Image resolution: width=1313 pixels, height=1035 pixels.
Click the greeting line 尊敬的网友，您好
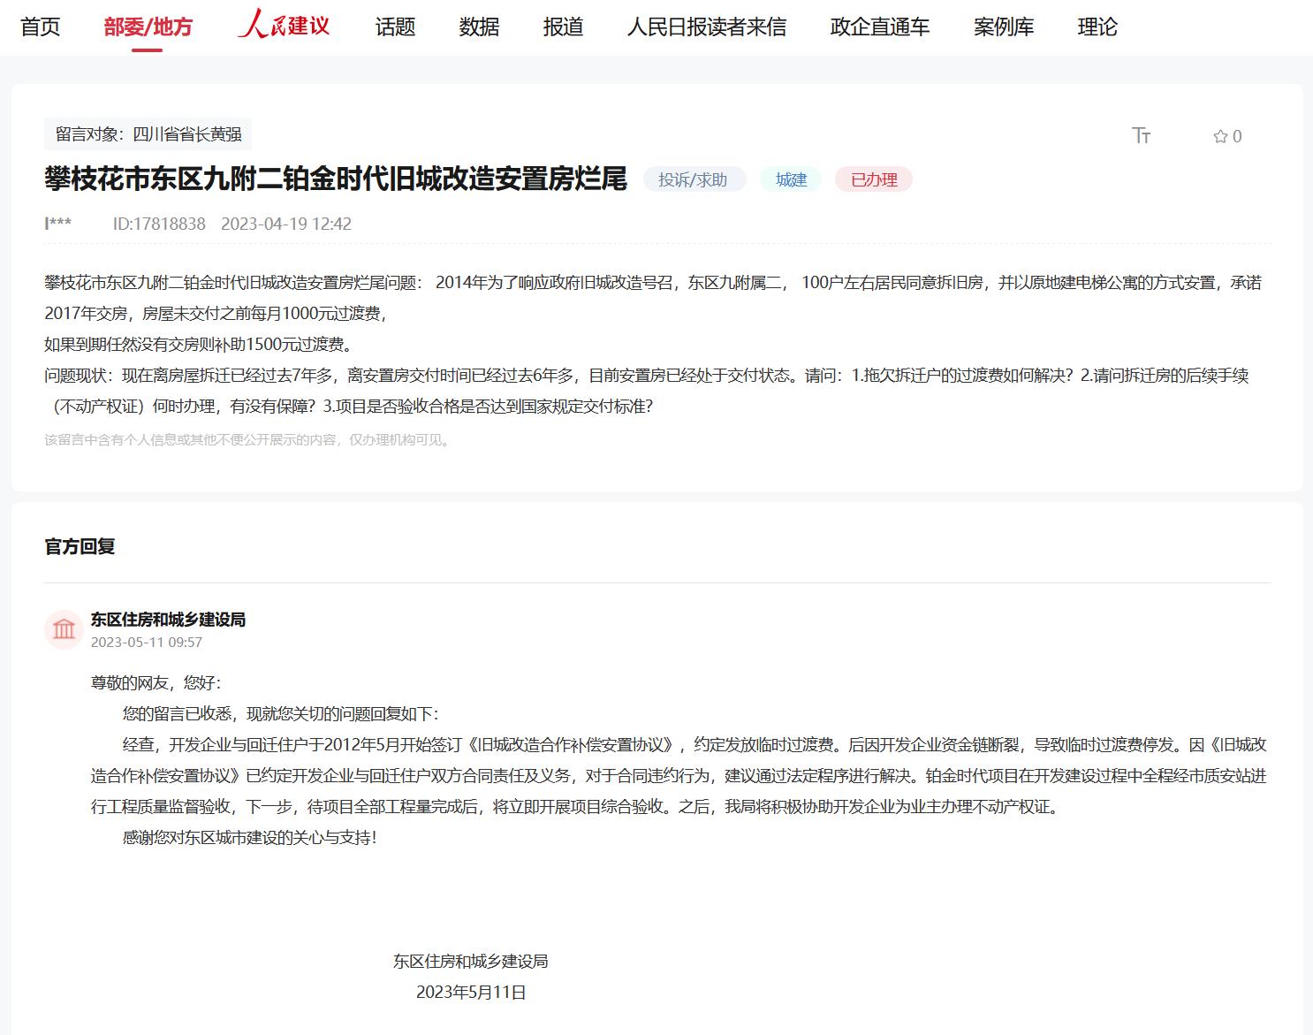pos(156,683)
